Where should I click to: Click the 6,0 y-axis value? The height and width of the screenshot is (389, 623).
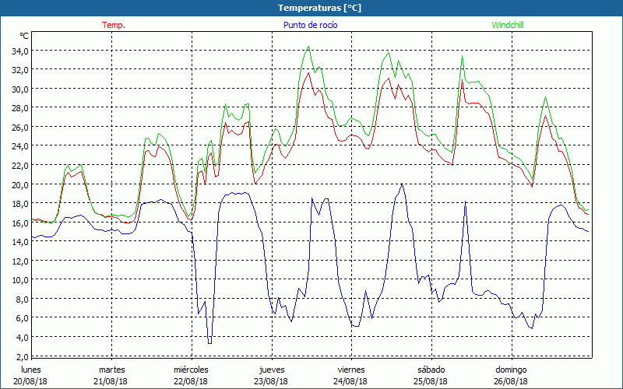(22, 319)
